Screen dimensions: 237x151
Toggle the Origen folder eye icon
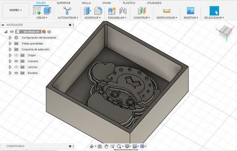[16, 55]
